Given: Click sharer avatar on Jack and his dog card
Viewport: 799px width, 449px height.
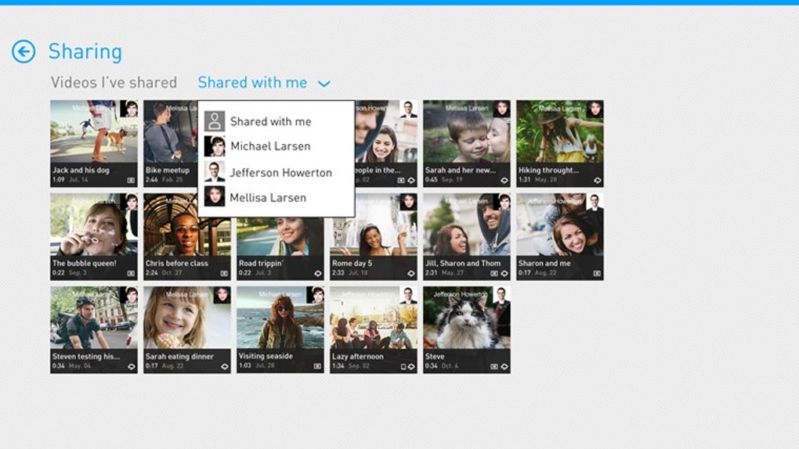Looking at the screenshot, I should click(129, 109).
